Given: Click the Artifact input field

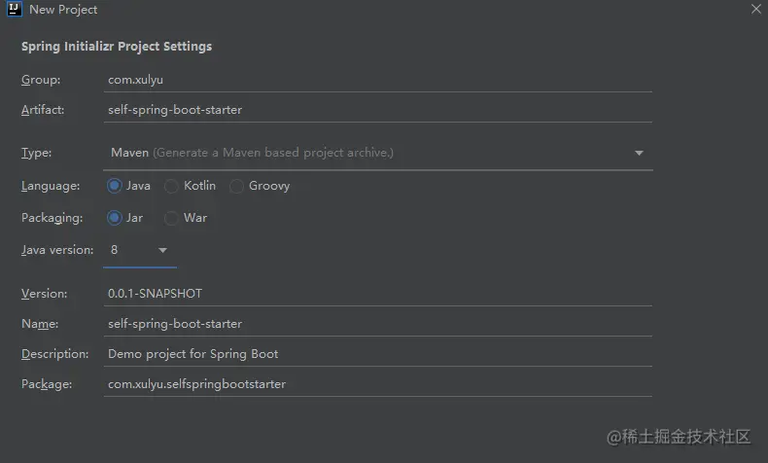Looking at the screenshot, I should coord(379,110).
